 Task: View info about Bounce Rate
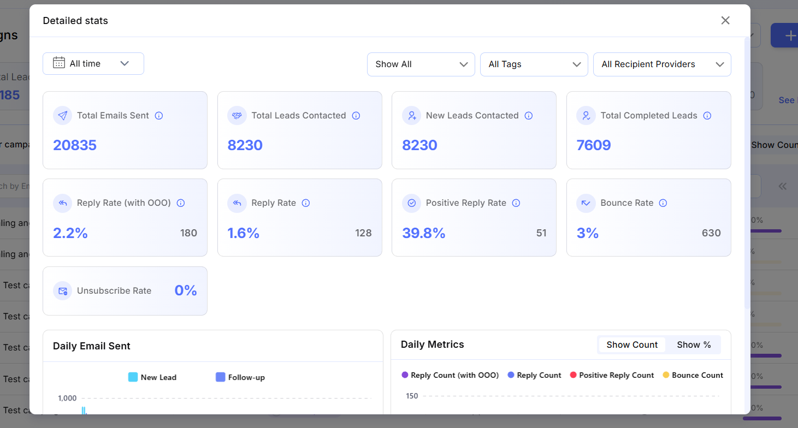[x=663, y=203]
